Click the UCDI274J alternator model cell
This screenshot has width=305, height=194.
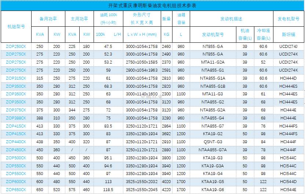288,46
